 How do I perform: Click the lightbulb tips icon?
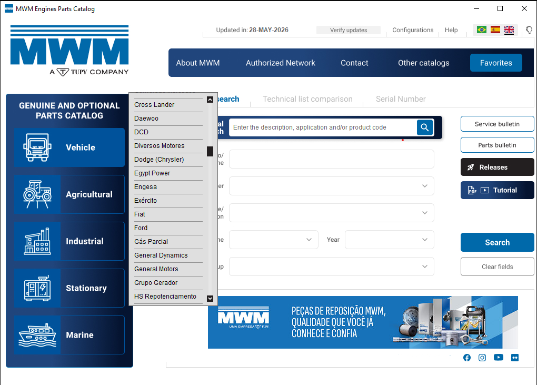pyautogui.click(x=529, y=30)
